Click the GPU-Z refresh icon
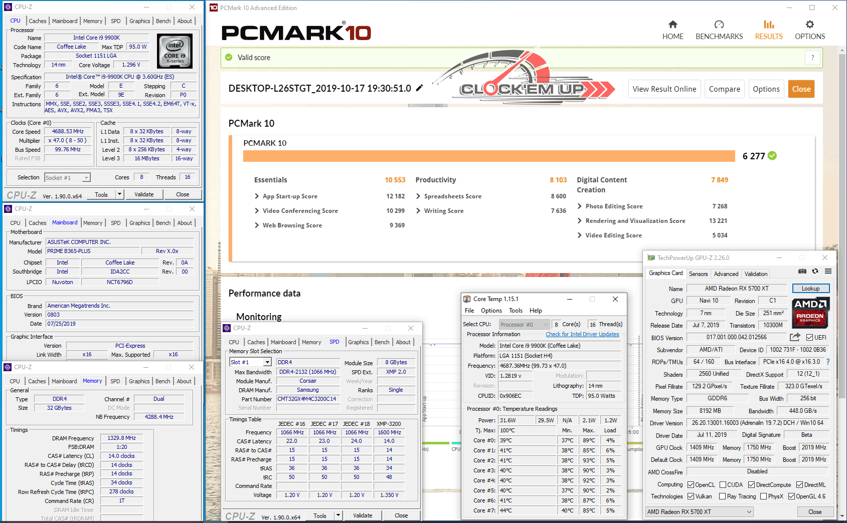 coord(815,271)
